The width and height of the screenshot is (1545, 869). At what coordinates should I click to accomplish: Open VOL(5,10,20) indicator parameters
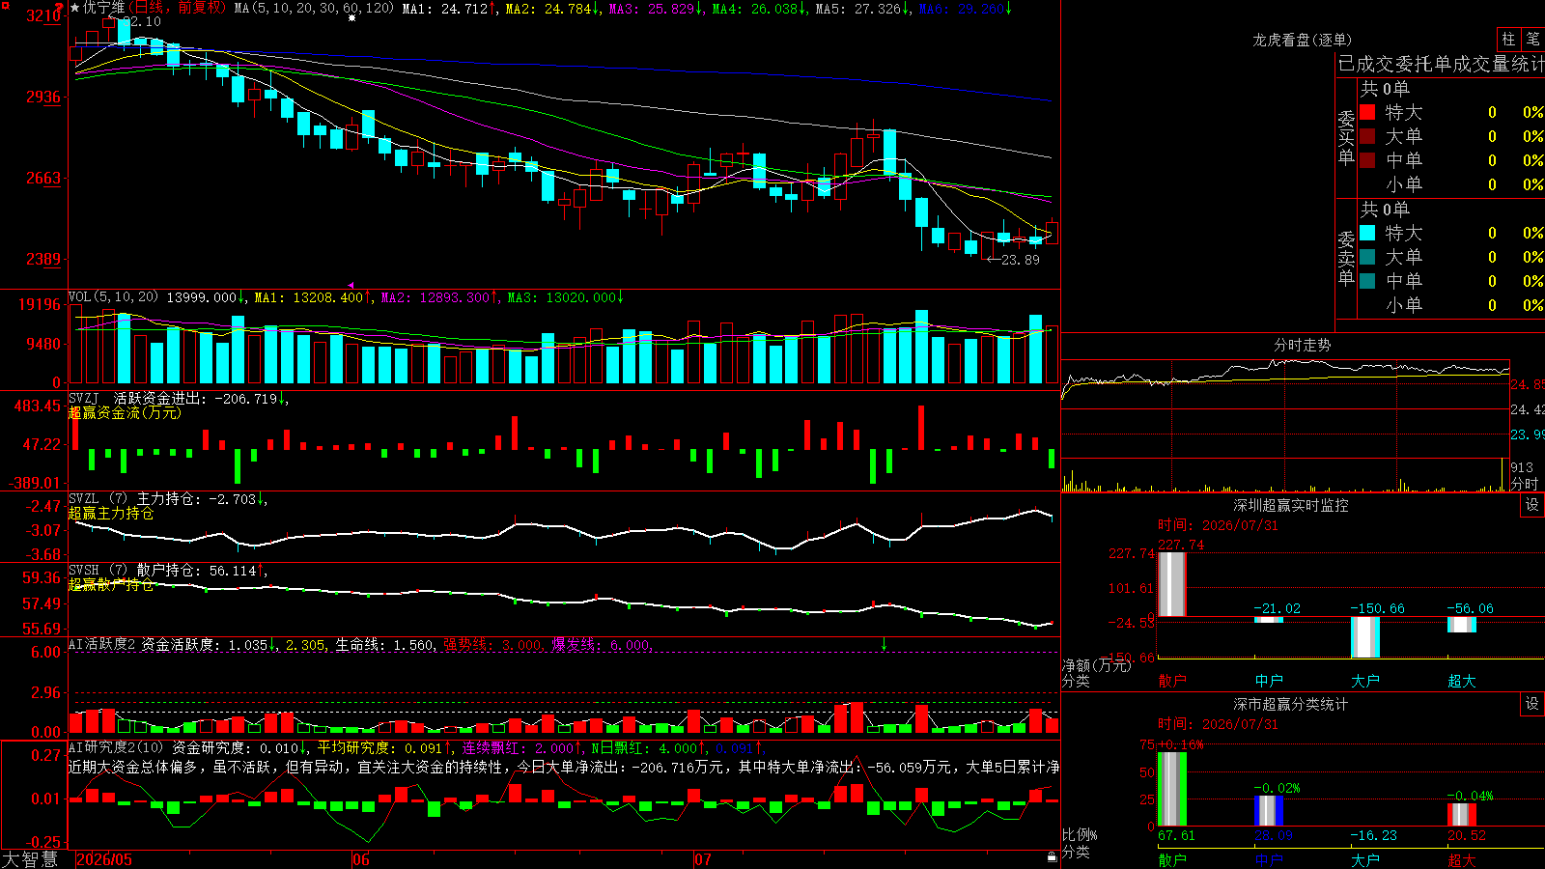(x=113, y=297)
